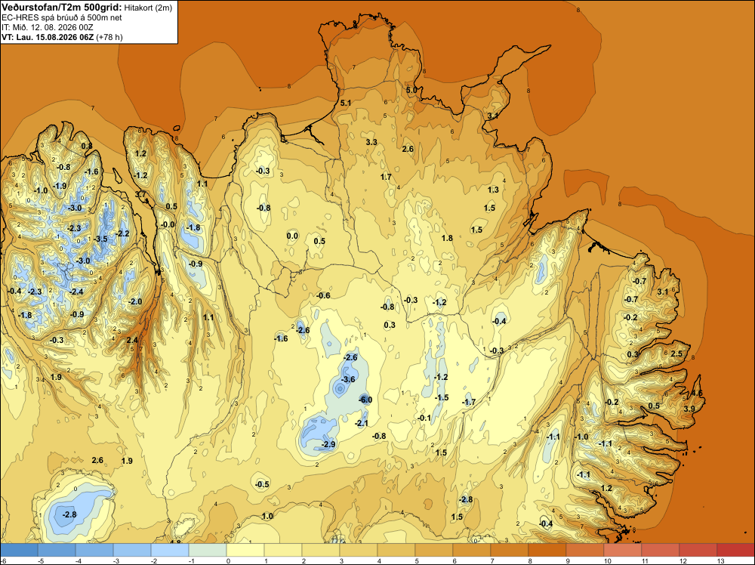The image size is (755, 565).
Task: Click the 5.0 northern temperature label
Action: click(411, 90)
